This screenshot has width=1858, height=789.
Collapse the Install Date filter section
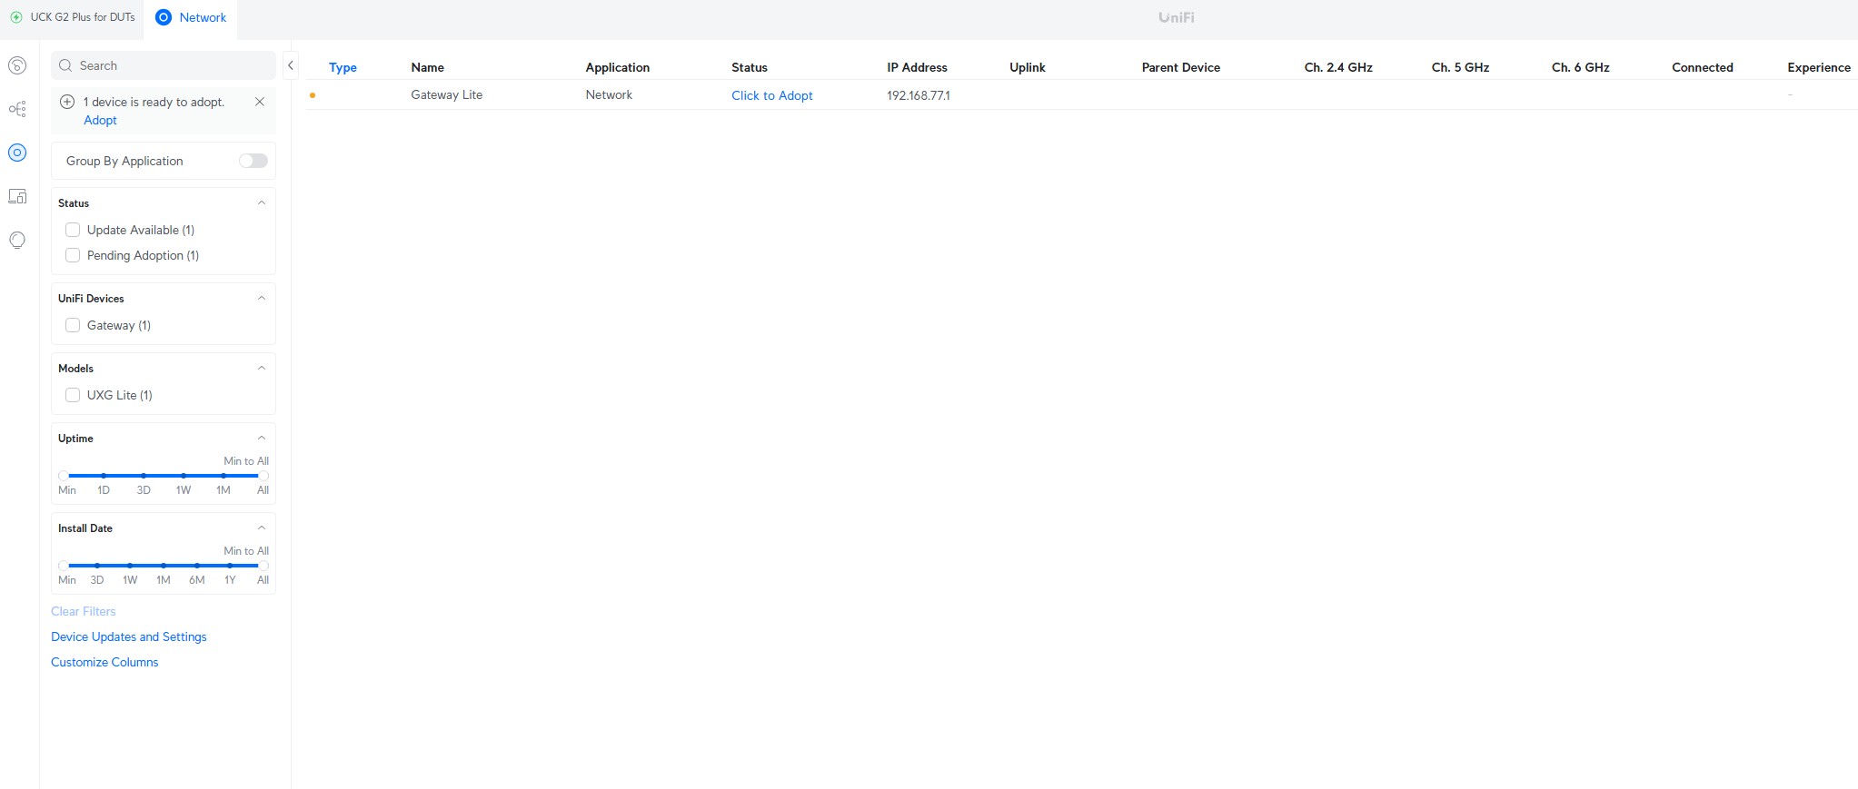[x=262, y=528]
